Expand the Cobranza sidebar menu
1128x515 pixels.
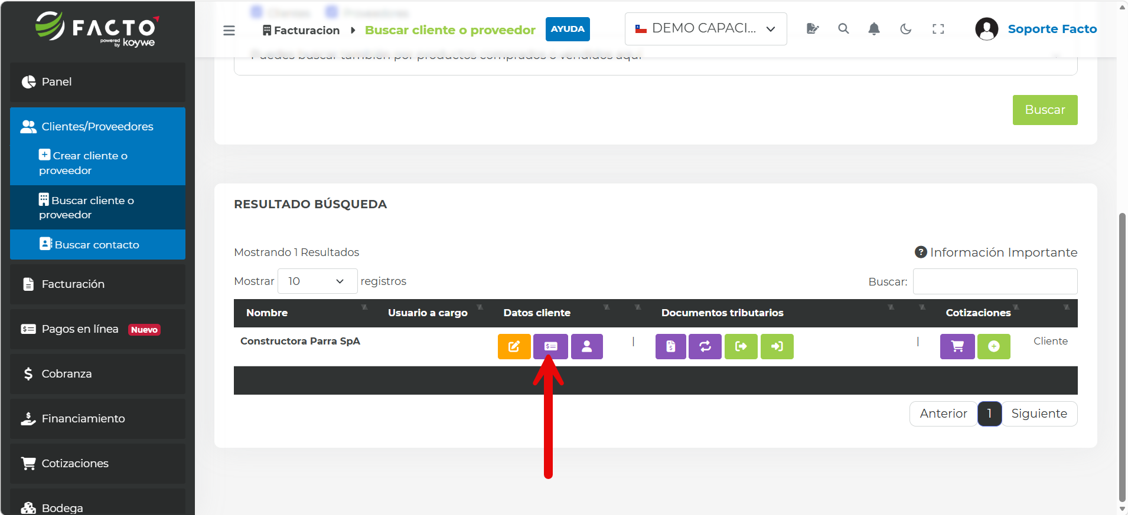(97, 373)
